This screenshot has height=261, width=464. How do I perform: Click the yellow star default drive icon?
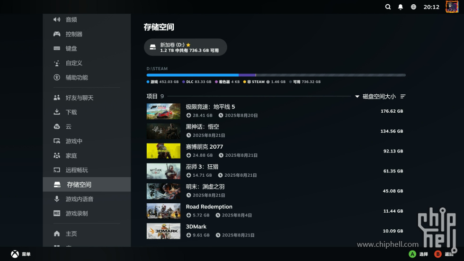pyautogui.click(x=188, y=45)
